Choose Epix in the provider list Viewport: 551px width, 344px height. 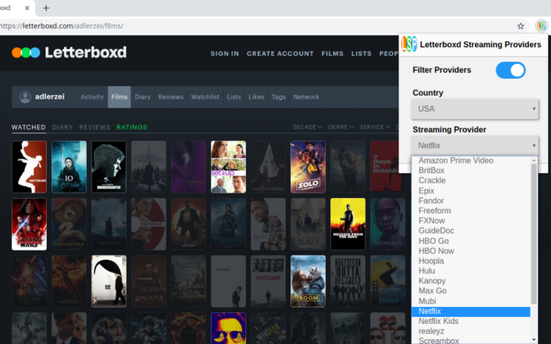tap(471, 190)
